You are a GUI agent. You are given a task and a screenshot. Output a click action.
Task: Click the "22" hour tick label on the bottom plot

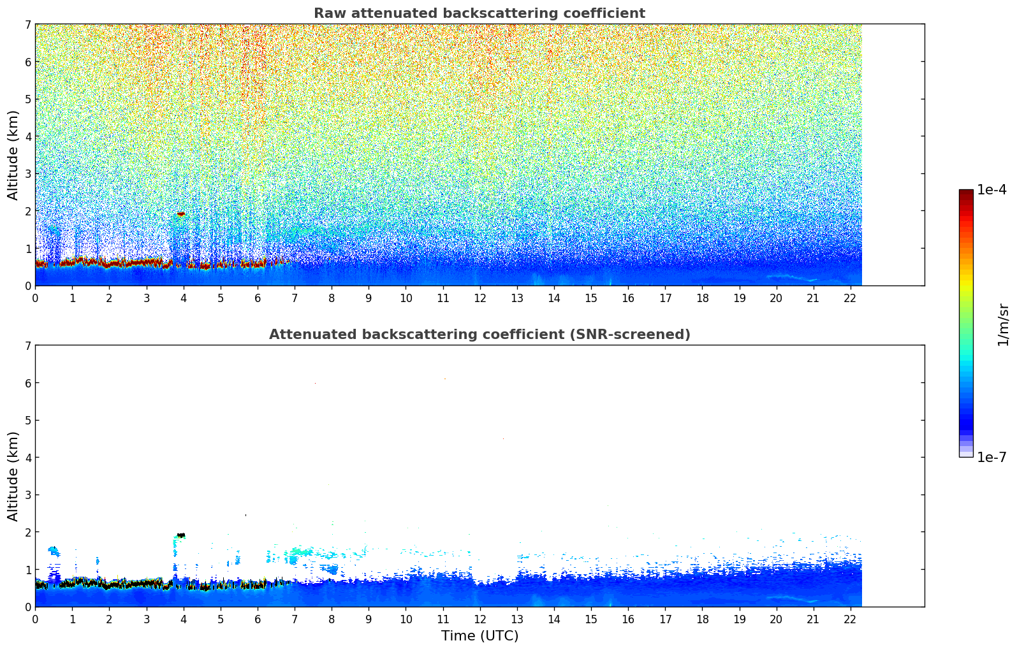point(850,619)
